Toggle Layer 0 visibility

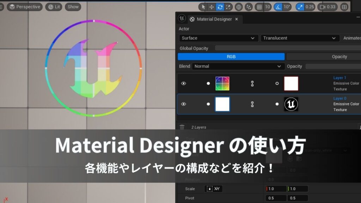point(184,104)
